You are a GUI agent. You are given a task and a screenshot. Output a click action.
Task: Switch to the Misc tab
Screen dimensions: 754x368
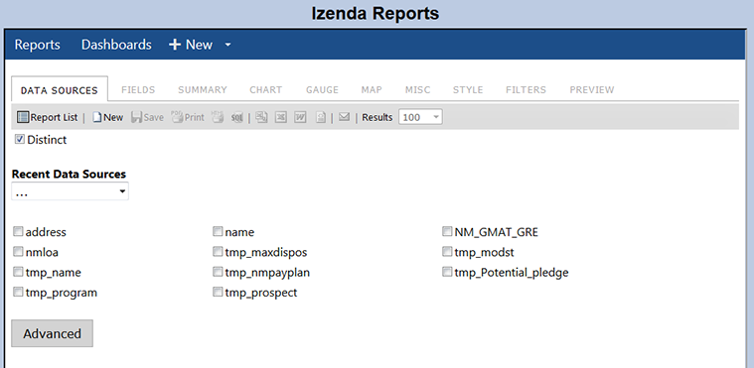[x=418, y=90]
